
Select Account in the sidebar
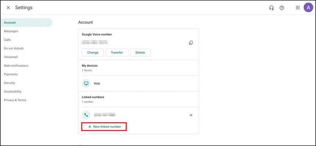pyautogui.click(x=26, y=23)
